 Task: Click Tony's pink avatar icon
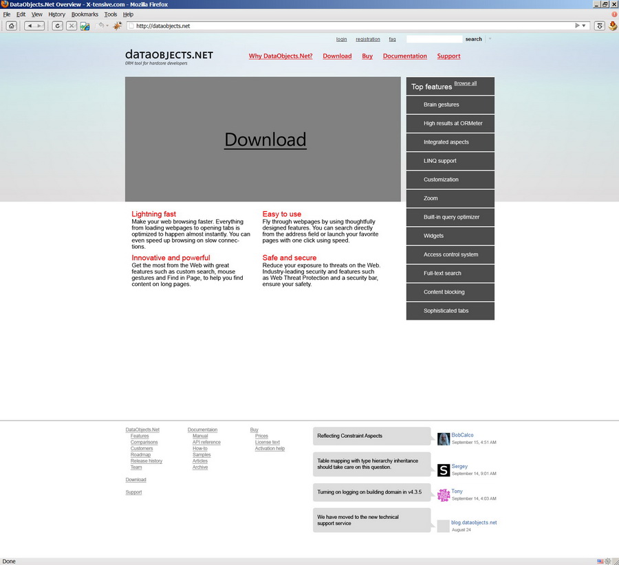point(444,495)
